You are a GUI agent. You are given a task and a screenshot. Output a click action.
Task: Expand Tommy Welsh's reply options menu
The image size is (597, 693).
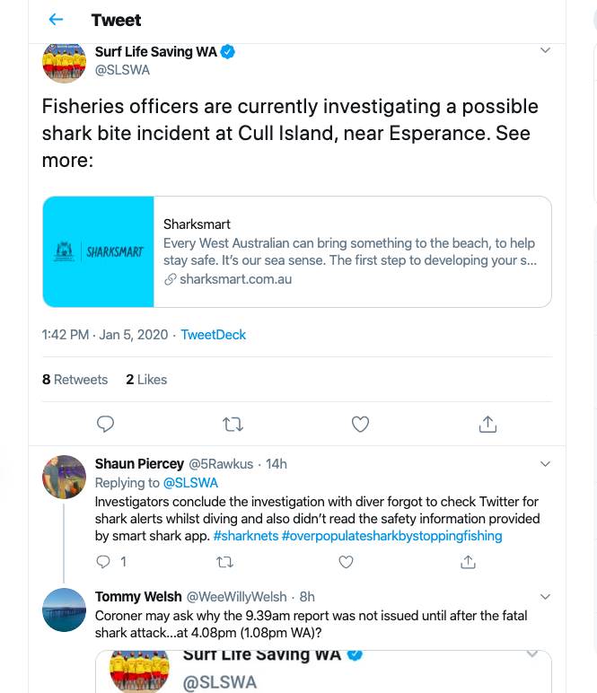[545, 597]
